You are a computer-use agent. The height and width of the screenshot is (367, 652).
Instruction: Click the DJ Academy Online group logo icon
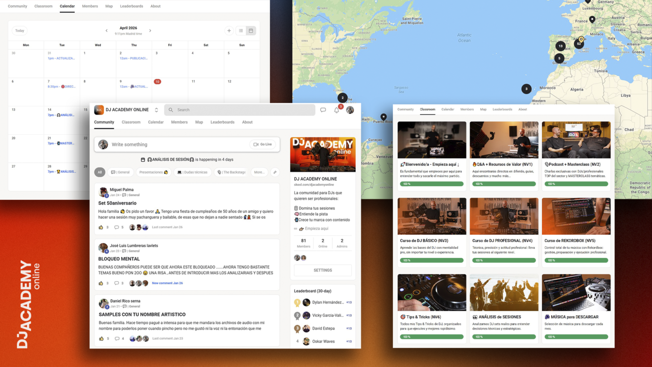coord(99,110)
